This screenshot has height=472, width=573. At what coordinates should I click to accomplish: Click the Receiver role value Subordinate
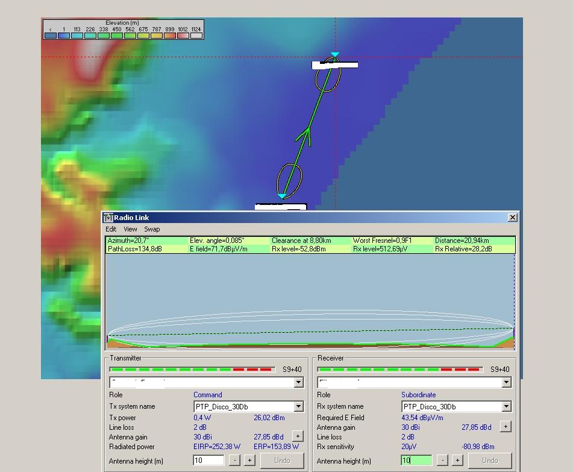click(418, 395)
